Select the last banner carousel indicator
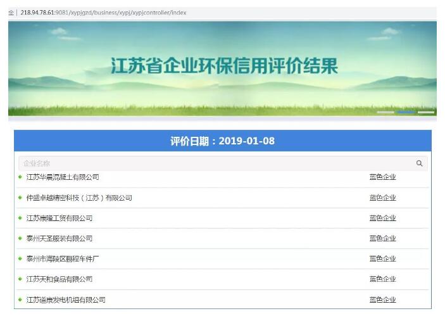This screenshot has width=445, height=323. 426,112
